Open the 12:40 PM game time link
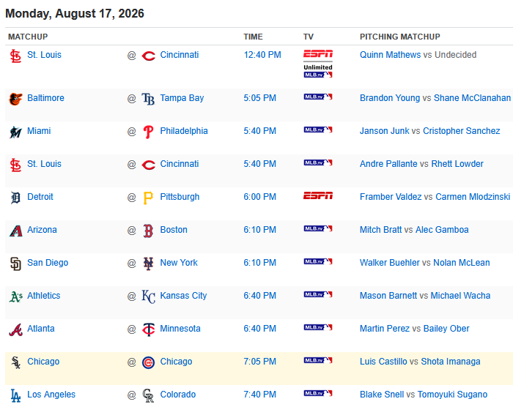The width and height of the screenshot is (513, 407). coord(262,55)
